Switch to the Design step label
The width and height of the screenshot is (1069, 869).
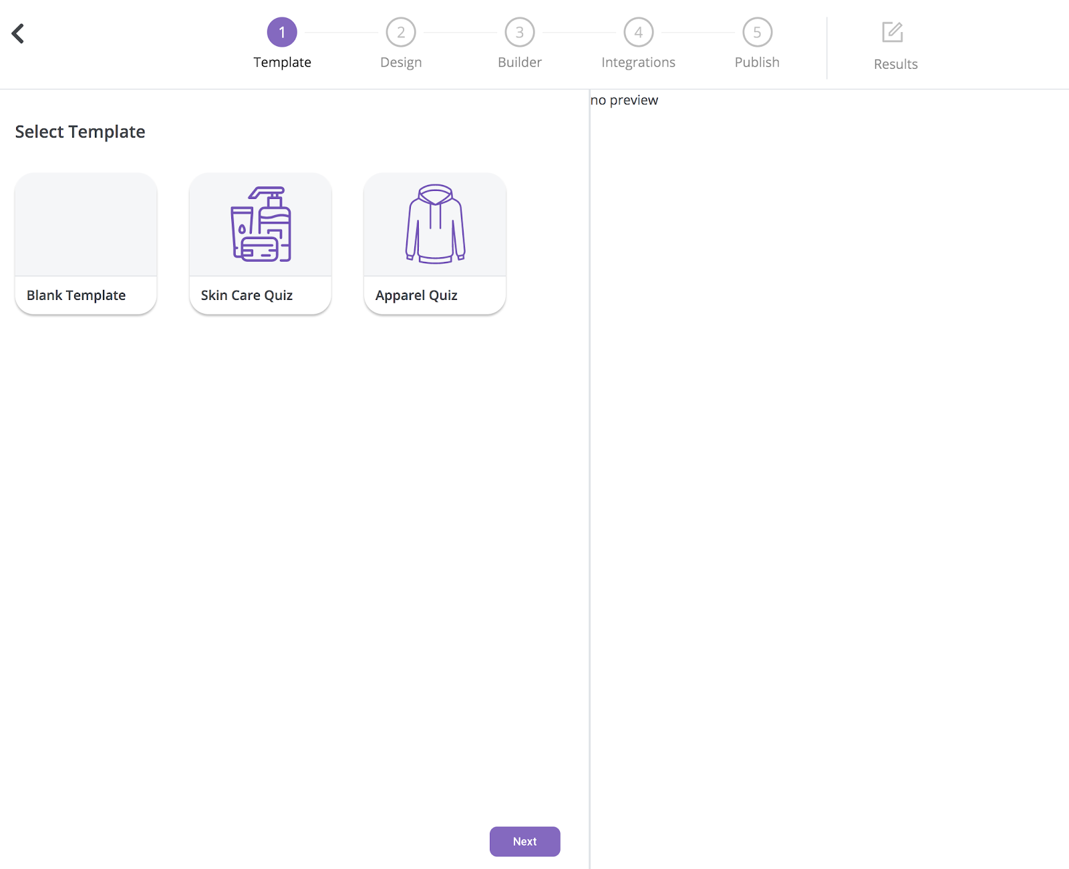pyautogui.click(x=401, y=62)
